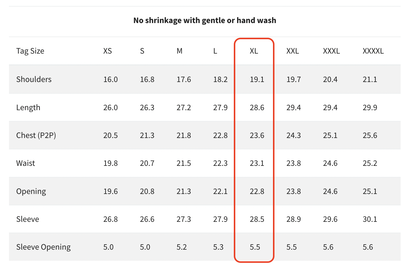Select XS chest value 20.5
This screenshot has height=273, width=409.
click(111, 135)
